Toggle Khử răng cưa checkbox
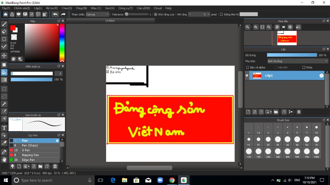 click(156, 14)
